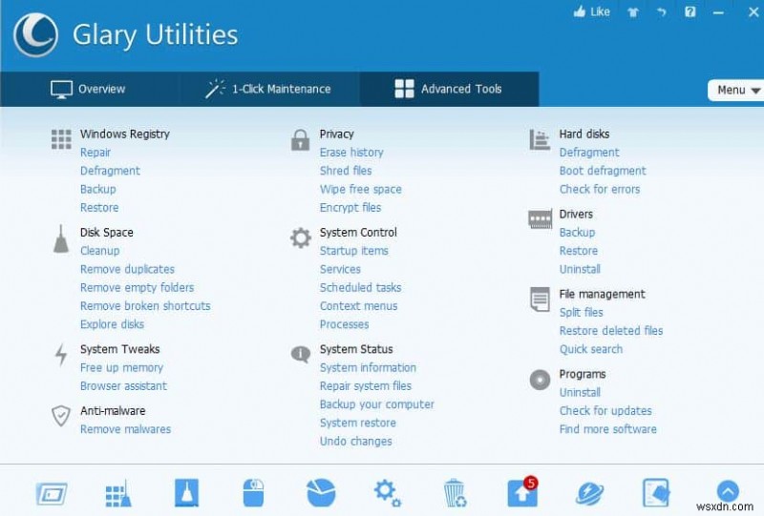Viewport: 764px width, 516px height.
Task: Click Free up memory link
Action: (122, 368)
